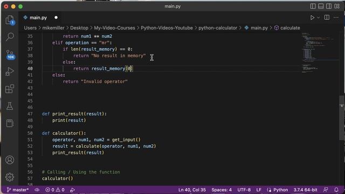Click Python-Videos-Youtube breadcrumb segment

(x=167, y=28)
